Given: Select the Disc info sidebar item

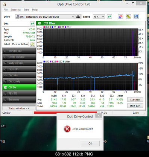Looking at the screenshot, I should coord(19,75).
